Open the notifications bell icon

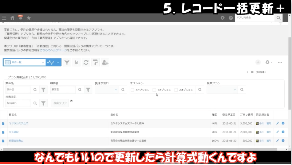(x=21, y=18)
